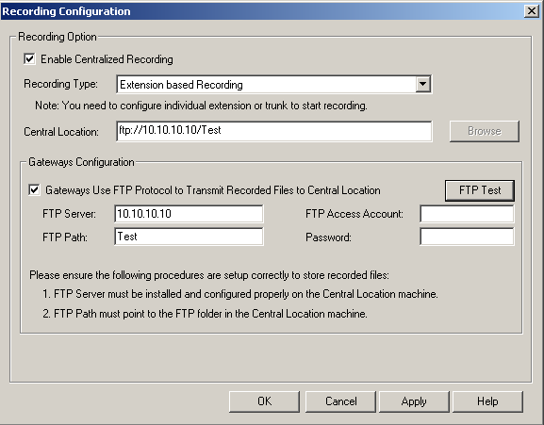
Task: Select the 'Recording Type:' label
Action: (x=60, y=84)
